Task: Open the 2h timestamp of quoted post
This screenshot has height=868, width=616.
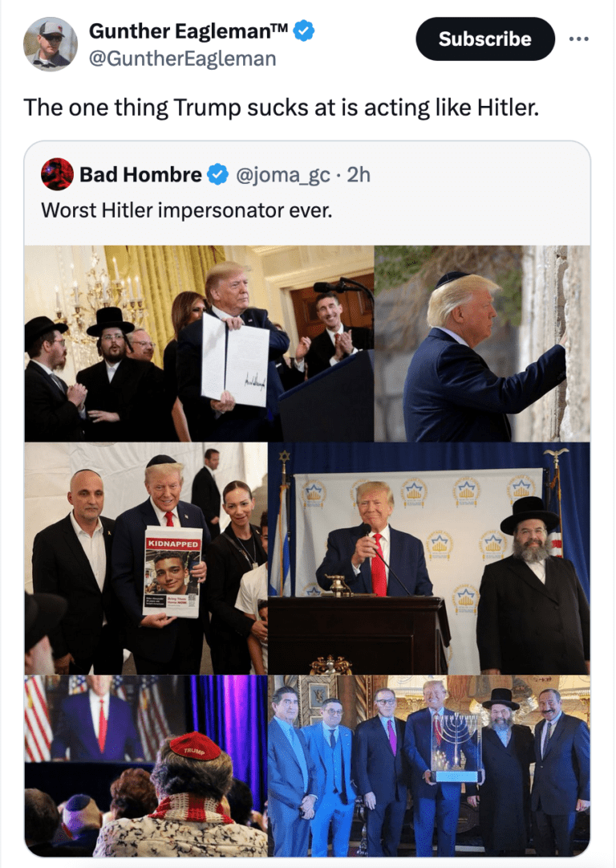Action: (359, 175)
